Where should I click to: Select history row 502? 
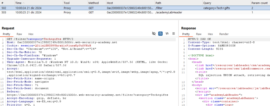[135, 8]
